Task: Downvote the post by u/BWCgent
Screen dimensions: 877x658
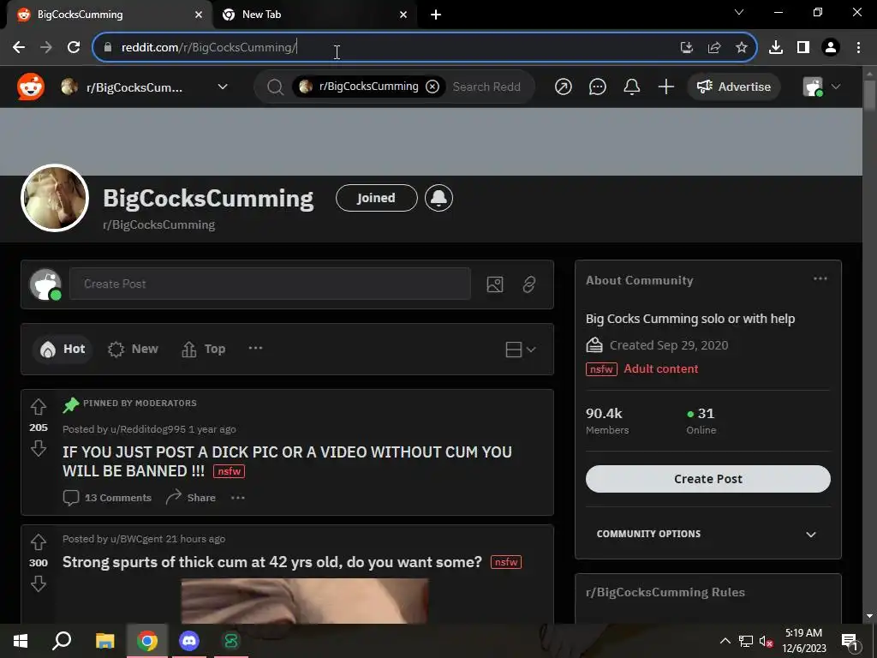Action: (x=38, y=583)
